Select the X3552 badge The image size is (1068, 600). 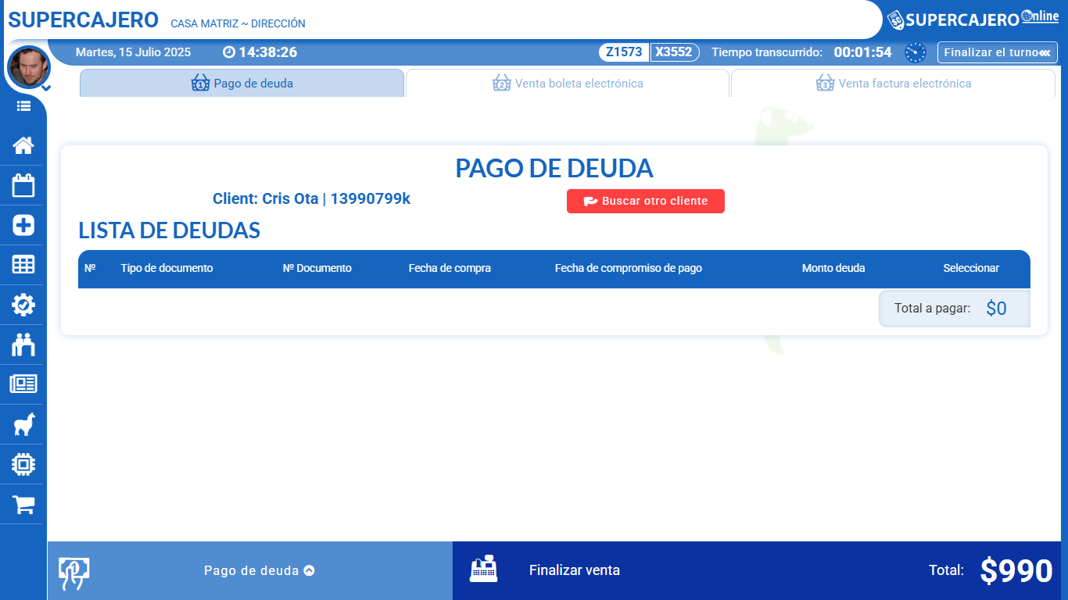674,52
